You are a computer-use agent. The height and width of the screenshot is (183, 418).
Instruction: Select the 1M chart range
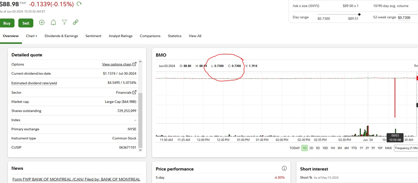pyautogui.click(x=333, y=148)
